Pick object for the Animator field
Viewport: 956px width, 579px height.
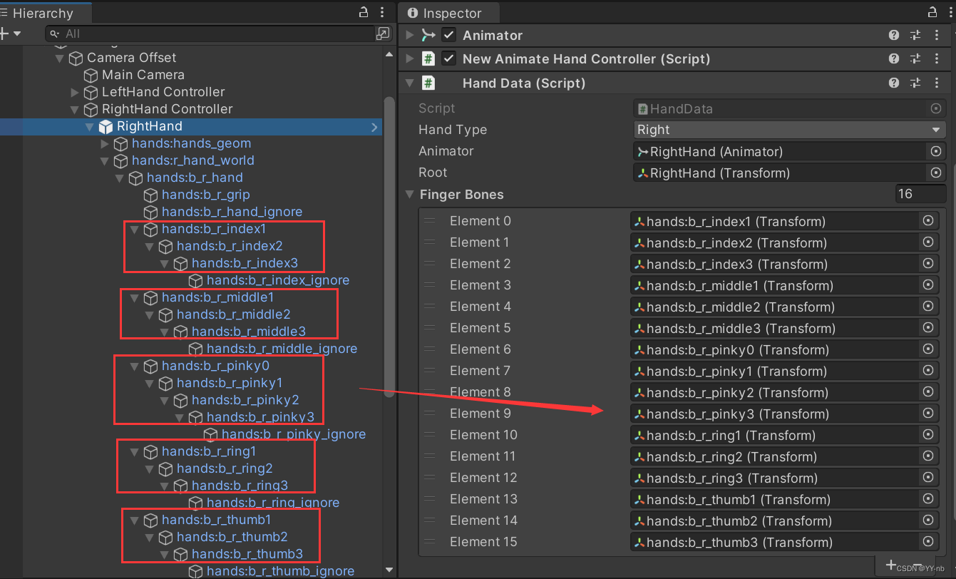(935, 151)
